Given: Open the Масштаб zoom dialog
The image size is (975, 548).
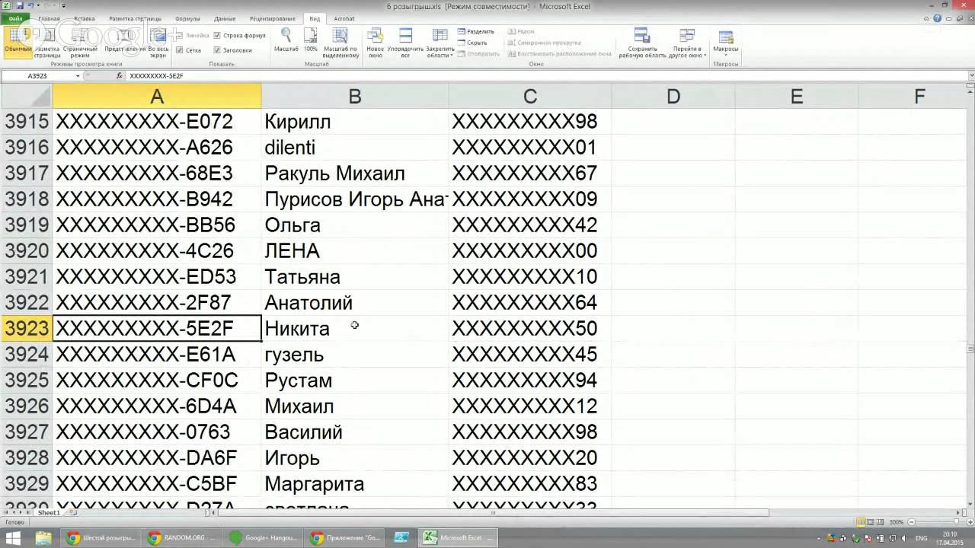Looking at the screenshot, I should (286, 41).
